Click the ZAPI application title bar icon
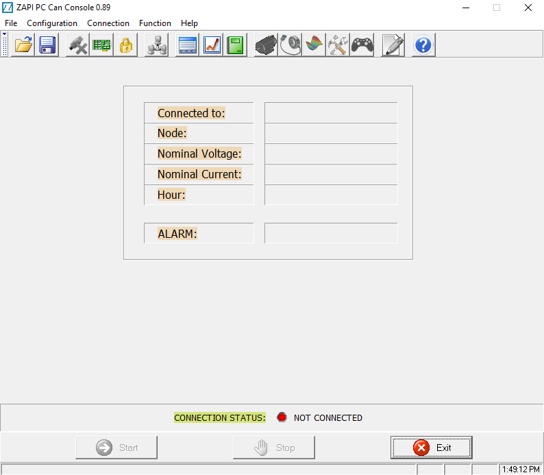 tap(8, 8)
